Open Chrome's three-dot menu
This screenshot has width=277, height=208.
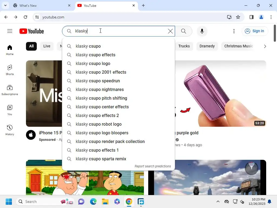point(271,17)
